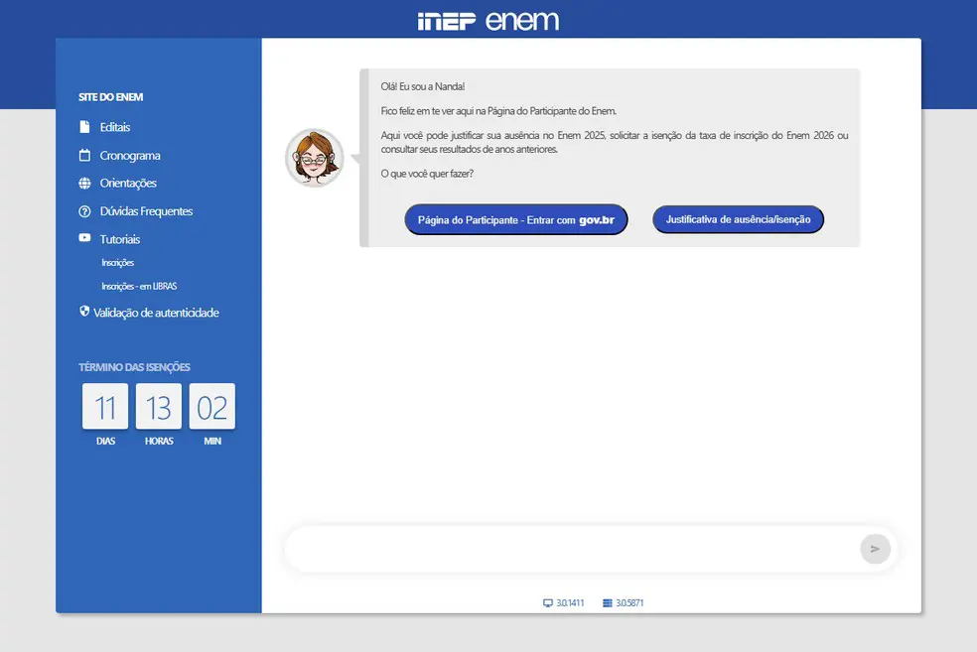The image size is (977, 652).
Task: Open the Cronograma link
Action: (x=130, y=155)
